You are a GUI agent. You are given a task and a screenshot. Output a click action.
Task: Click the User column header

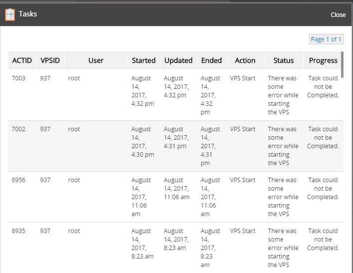[96, 60]
